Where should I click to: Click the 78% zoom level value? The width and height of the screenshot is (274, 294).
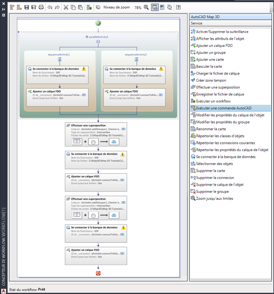(x=138, y=8)
